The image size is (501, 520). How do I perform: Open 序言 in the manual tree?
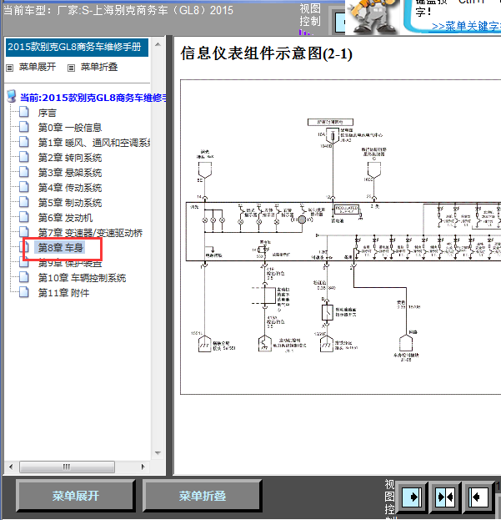[x=47, y=113]
